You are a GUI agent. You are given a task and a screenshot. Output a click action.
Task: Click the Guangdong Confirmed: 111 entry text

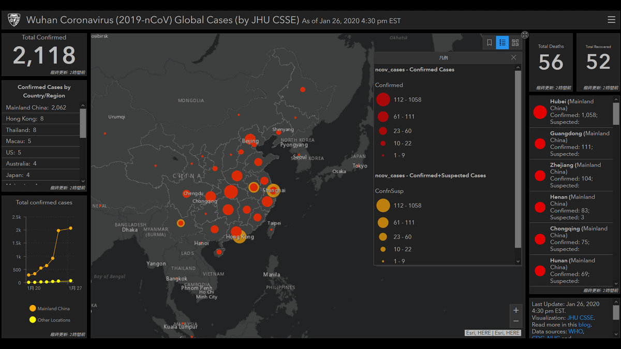pos(571,147)
